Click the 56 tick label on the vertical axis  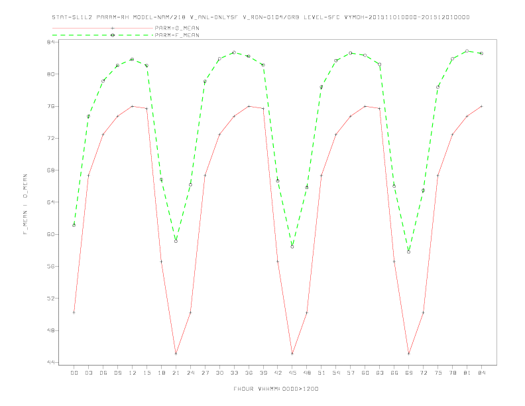coord(51,266)
